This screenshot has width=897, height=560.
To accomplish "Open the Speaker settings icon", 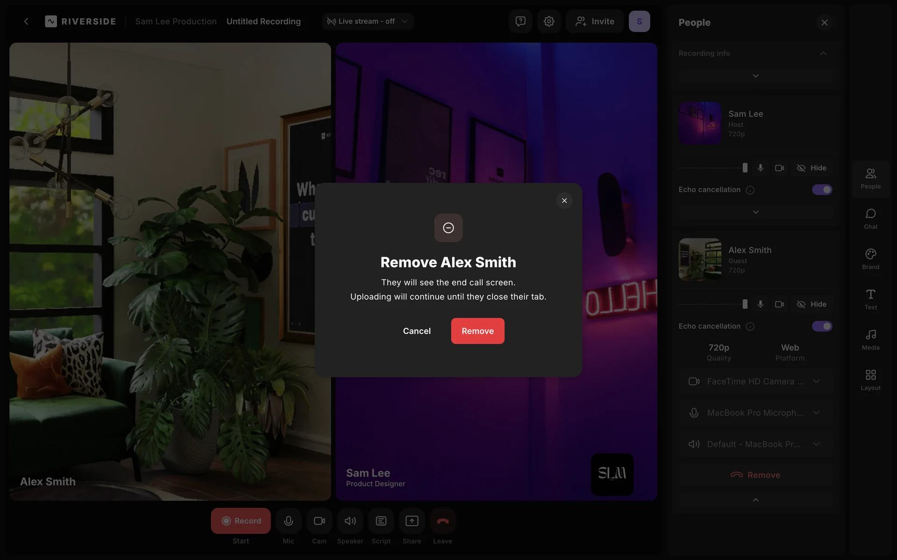I will (350, 521).
